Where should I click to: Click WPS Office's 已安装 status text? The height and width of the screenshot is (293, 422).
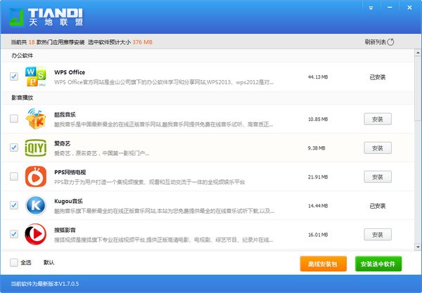click(x=378, y=77)
